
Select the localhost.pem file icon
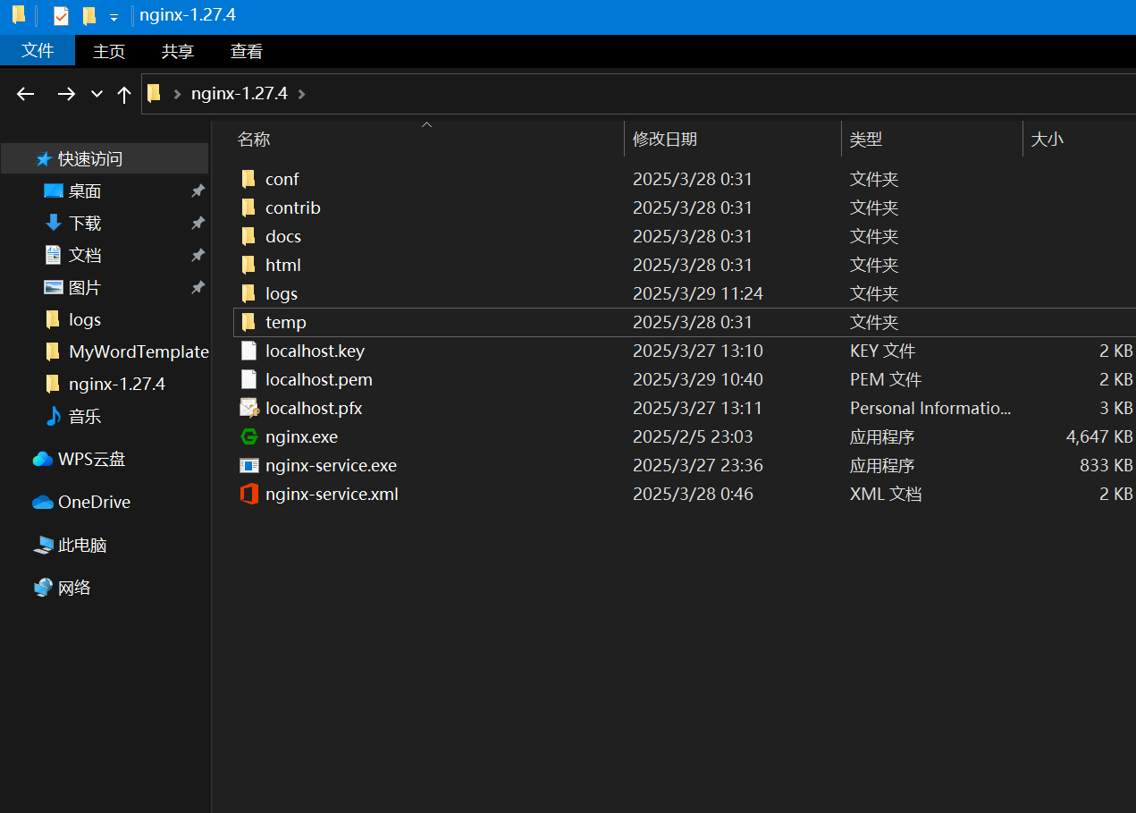coord(248,379)
